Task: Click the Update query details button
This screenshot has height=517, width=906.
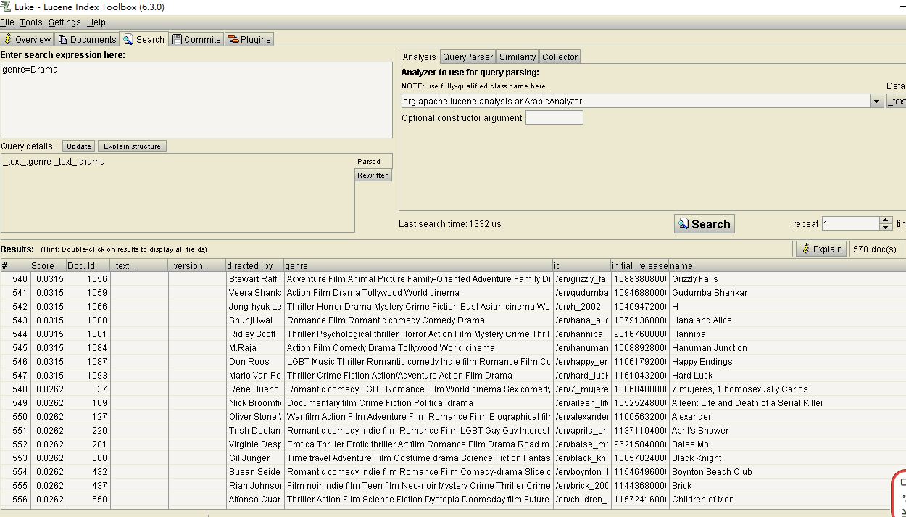Action: [x=79, y=146]
